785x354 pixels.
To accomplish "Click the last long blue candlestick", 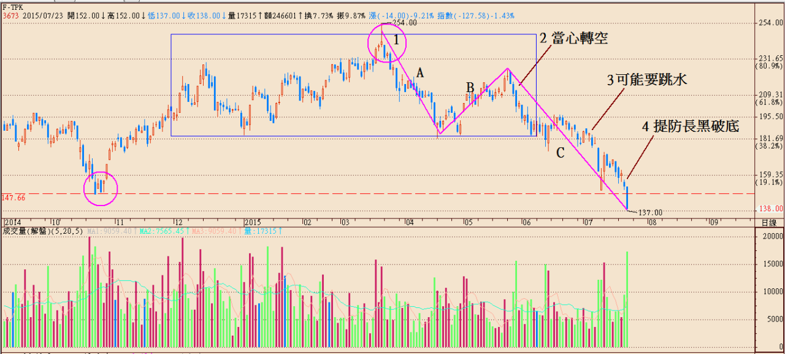I will [x=627, y=198].
